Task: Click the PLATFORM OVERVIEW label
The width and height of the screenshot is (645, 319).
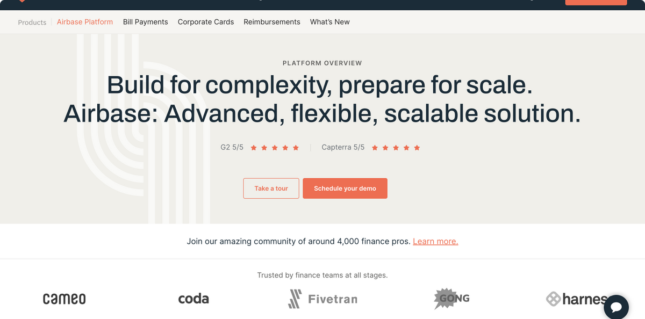Action: click(x=322, y=63)
